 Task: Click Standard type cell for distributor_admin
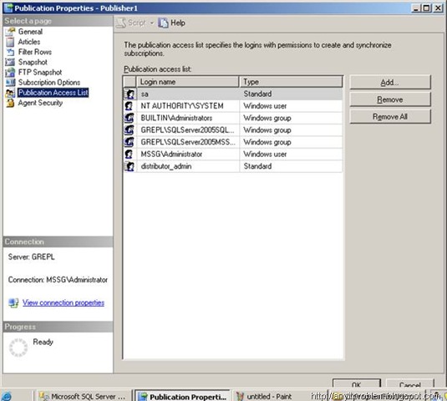pyautogui.click(x=291, y=166)
